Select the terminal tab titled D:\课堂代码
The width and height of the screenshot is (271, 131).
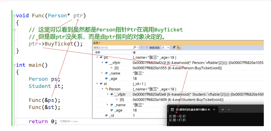coord(193,109)
